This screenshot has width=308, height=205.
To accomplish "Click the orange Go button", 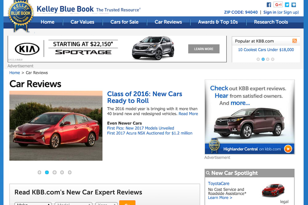I will click(127, 203).
